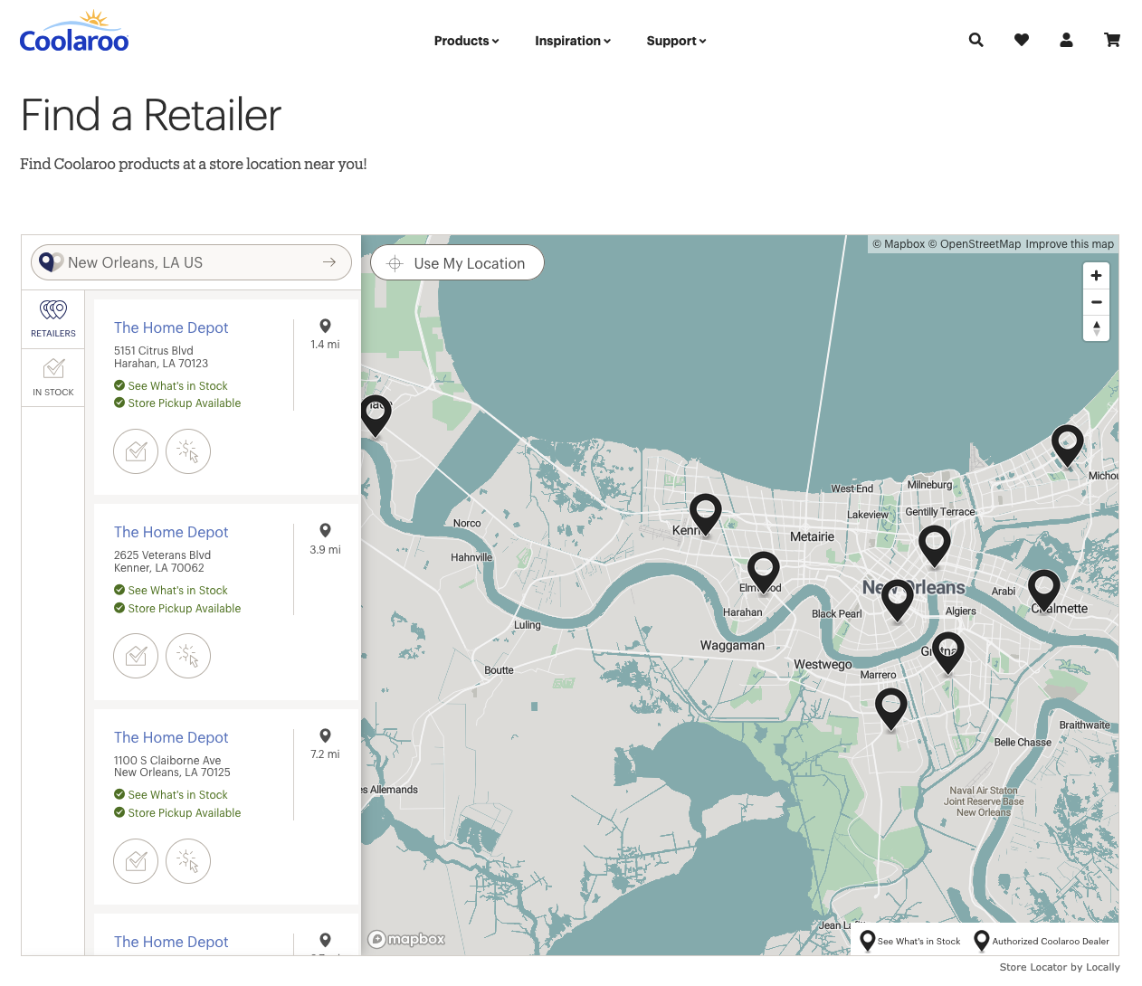Click Use My Location button

click(x=457, y=263)
